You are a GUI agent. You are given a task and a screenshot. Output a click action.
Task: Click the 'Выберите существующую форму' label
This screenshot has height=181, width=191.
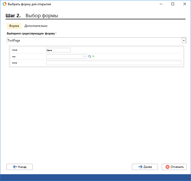tap(31, 34)
